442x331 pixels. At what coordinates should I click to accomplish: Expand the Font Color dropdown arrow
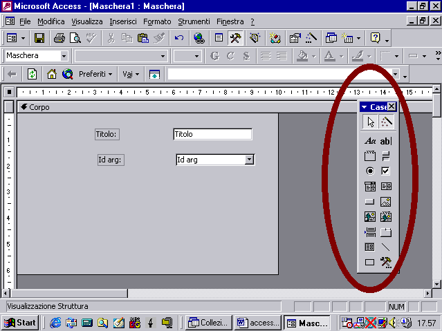point(342,56)
